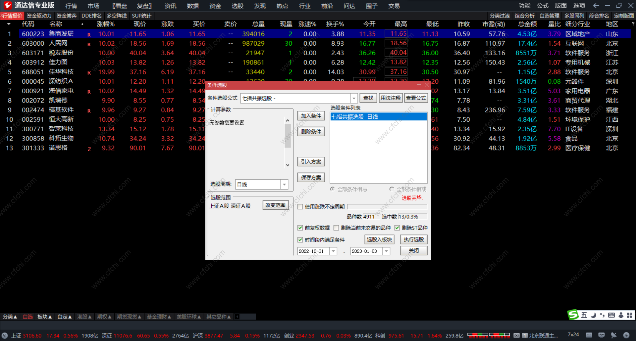Expand the 港股 bottom tab menu
The image size is (636, 341).
pos(84,317)
